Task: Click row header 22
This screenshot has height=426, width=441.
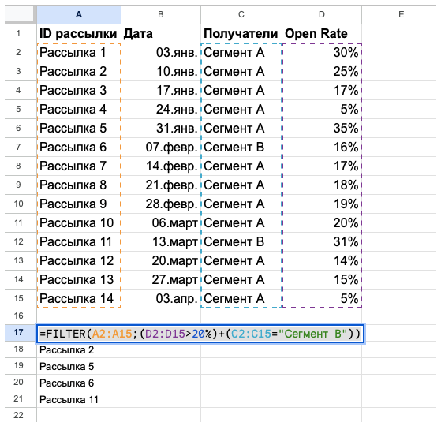Action: pos(19,415)
